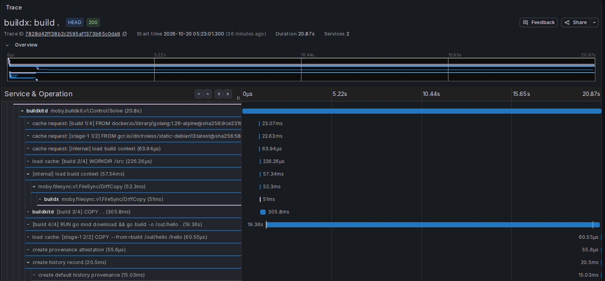Click the Control/Solve blue span bar
Image resolution: width=605 pixels, height=281 pixels.
422,111
